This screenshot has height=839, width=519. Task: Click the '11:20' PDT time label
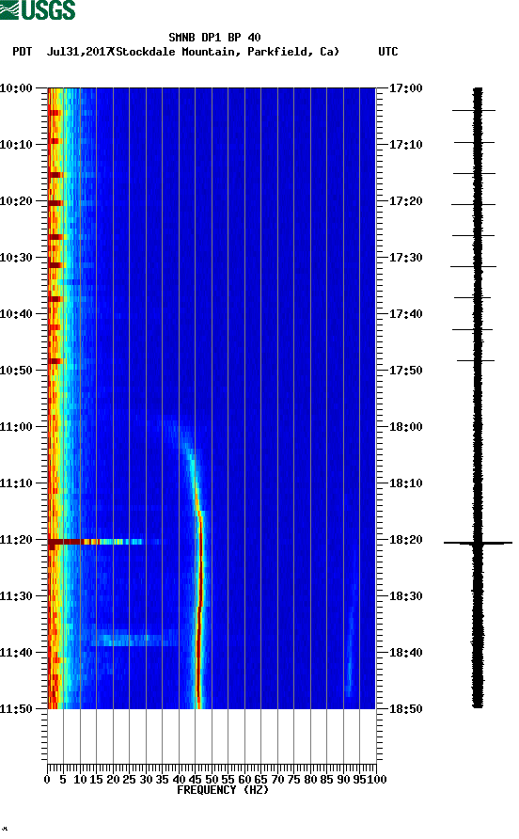16,539
